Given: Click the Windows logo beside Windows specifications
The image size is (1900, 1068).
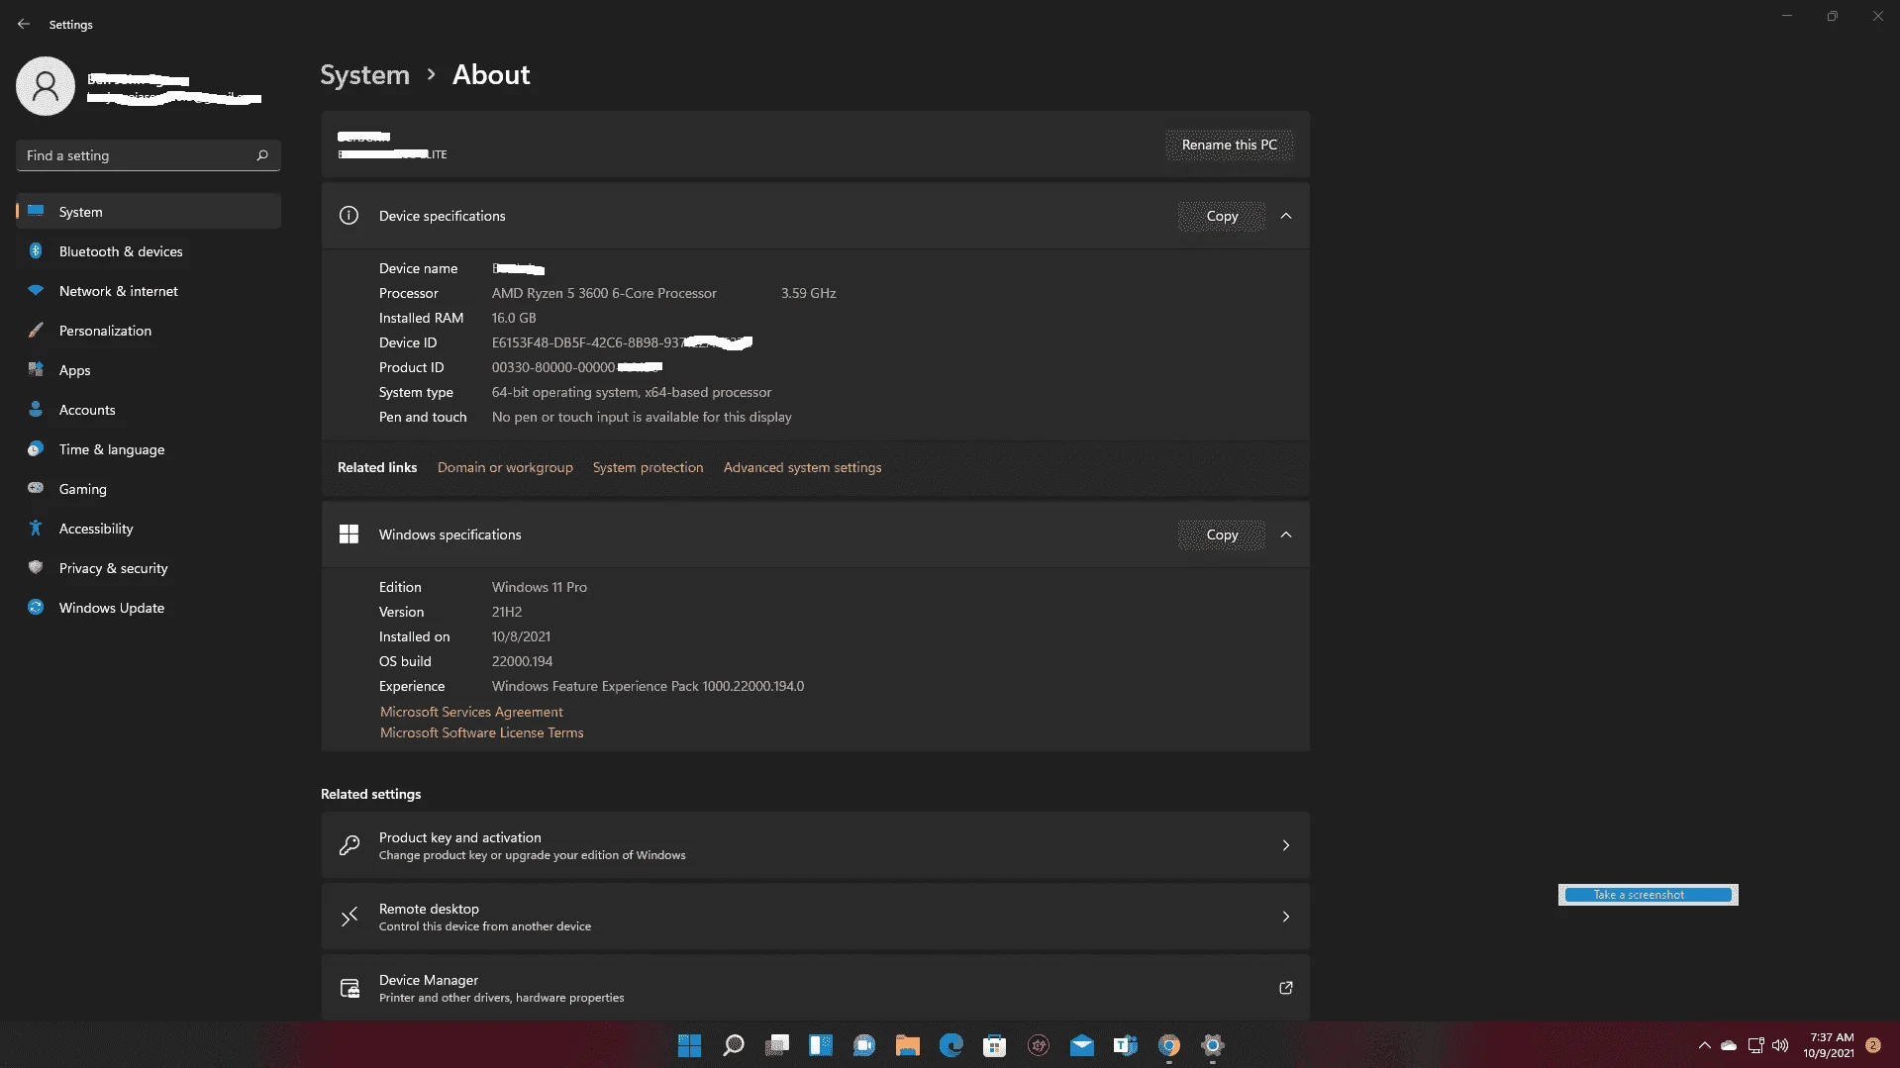Looking at the screenshot, I should (349, 534).
